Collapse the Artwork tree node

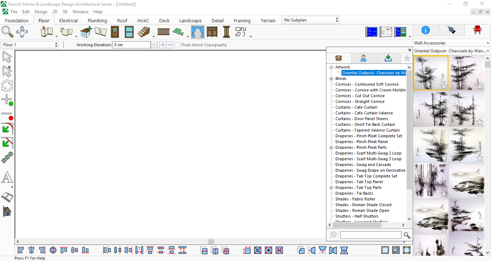[x=331, y=67]
